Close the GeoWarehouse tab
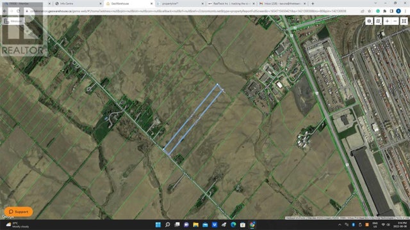 coord(151,4)
